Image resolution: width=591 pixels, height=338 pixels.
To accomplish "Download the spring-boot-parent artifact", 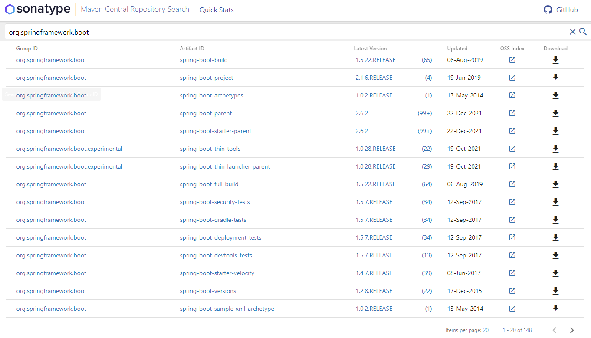I will click(x=555, y=113).
